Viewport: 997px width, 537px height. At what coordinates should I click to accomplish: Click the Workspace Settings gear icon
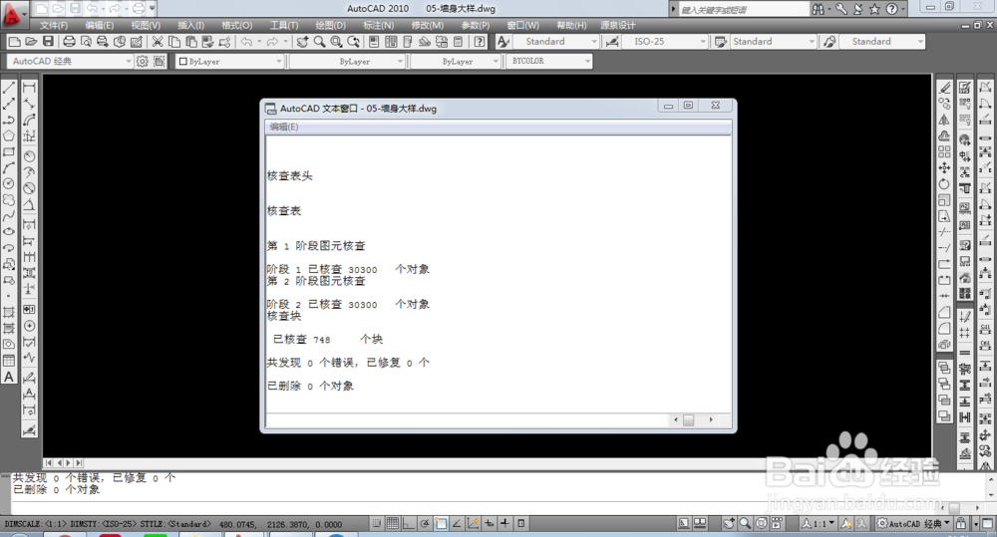143,61
